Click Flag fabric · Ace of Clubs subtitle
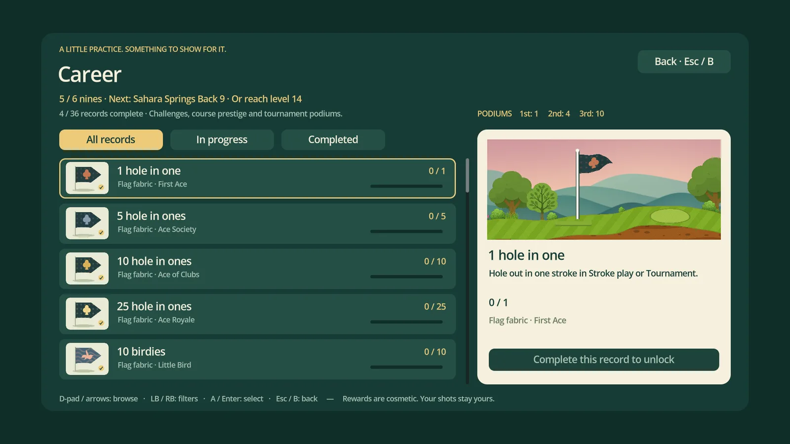Image resolution: width=790 pixels, height=444 pixels. click(x=158, y=274)
